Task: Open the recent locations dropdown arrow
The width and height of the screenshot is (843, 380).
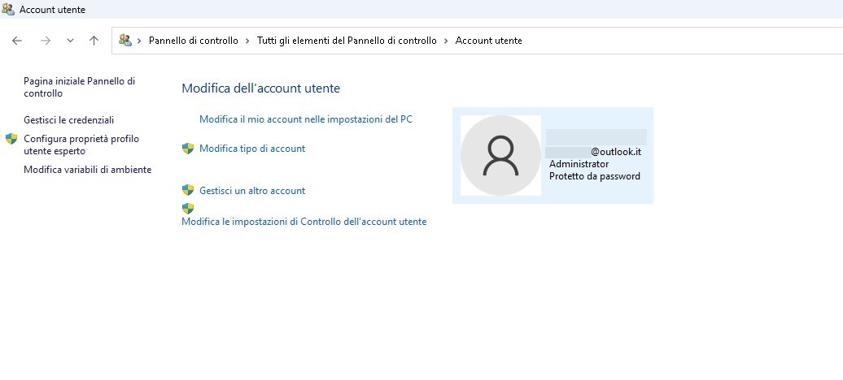Action: coord(70,41)
